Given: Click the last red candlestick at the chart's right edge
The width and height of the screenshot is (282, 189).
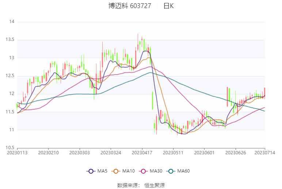Looking at the screenshot, I should pos(264,92).
